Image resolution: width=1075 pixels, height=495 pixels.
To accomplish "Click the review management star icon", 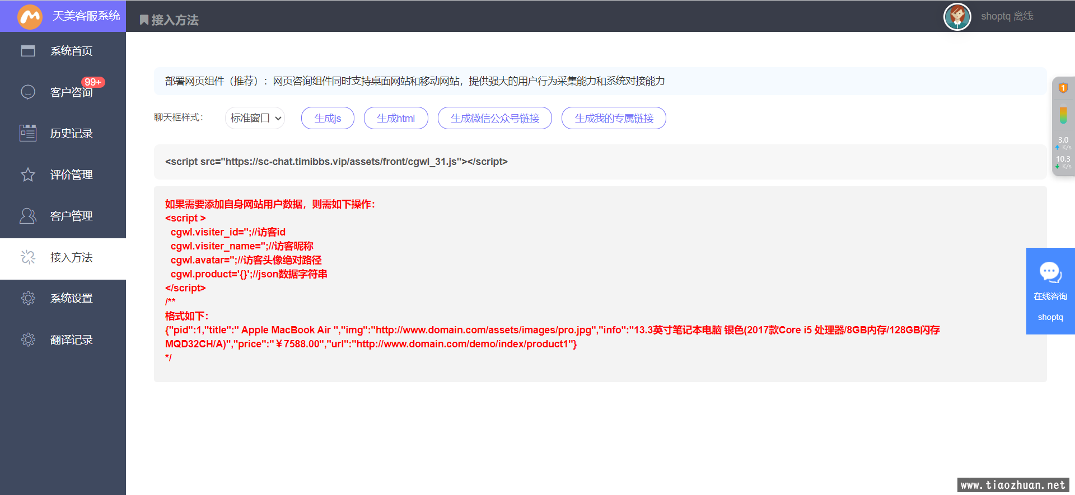I will (28, 175).
